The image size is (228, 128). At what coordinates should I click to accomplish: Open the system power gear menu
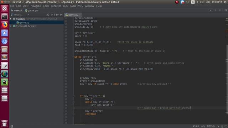[x=225, y=2]
